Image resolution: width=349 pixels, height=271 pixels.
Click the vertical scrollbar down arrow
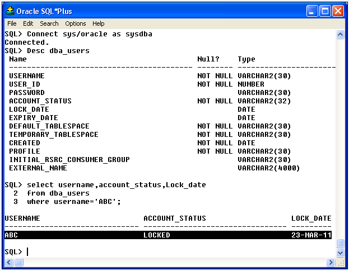340,253
